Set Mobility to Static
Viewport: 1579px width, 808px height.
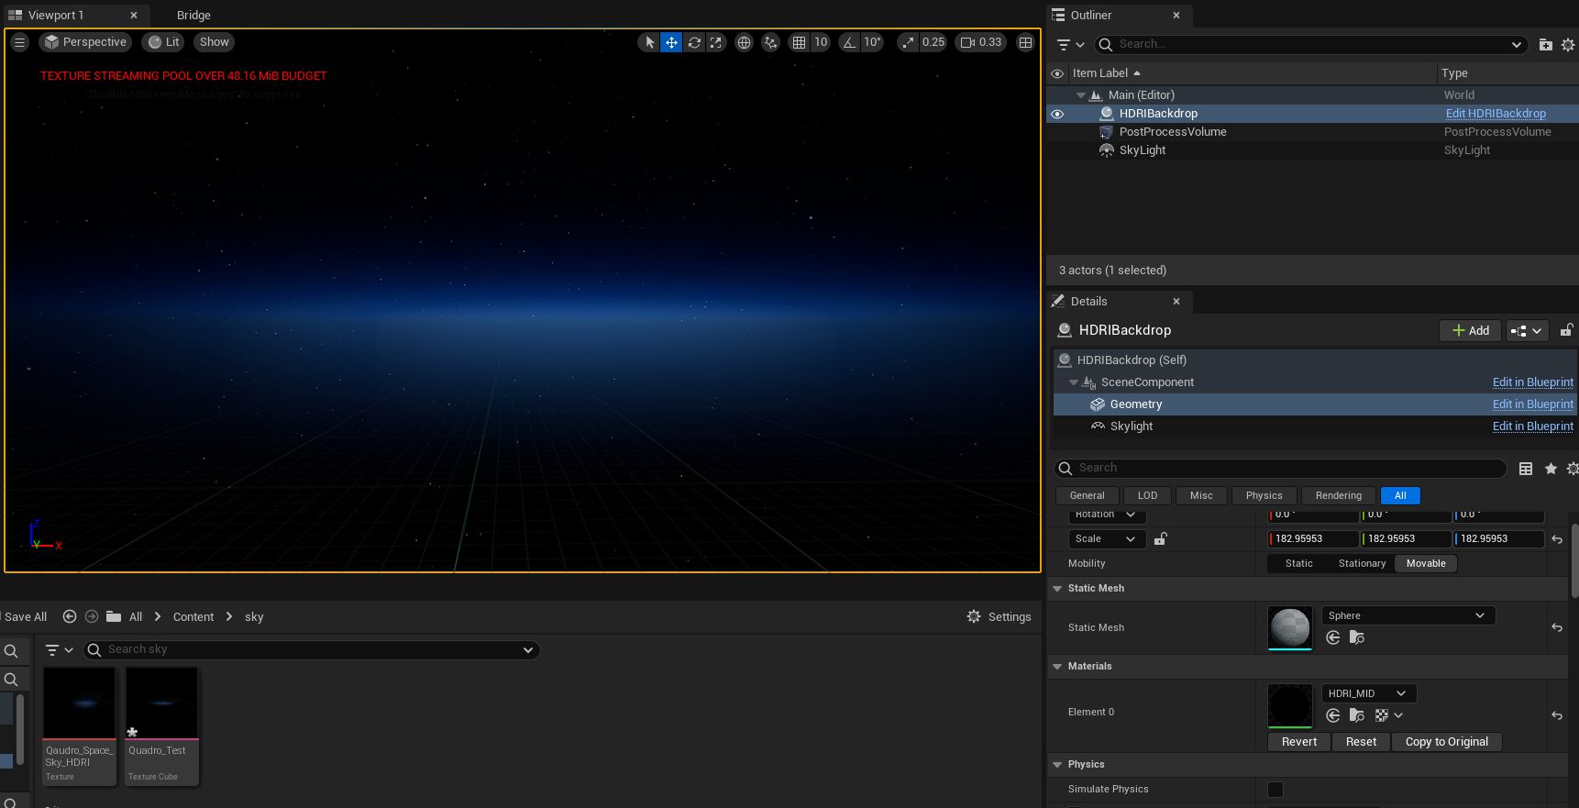pos(1298,564)
